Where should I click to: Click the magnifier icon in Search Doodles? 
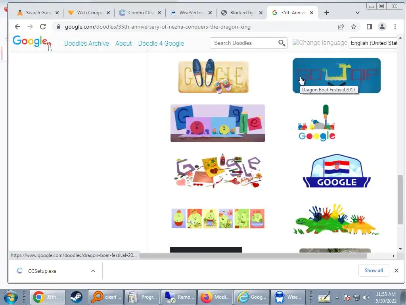282,43
